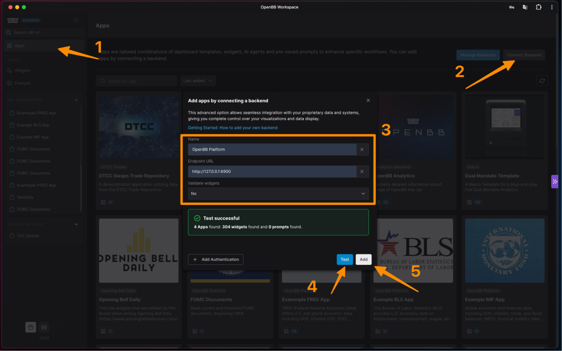Image resolution: width=562 pixels, height=351 pixels.
Task: Click the Search for App field
Action: (x=136, y=81)
